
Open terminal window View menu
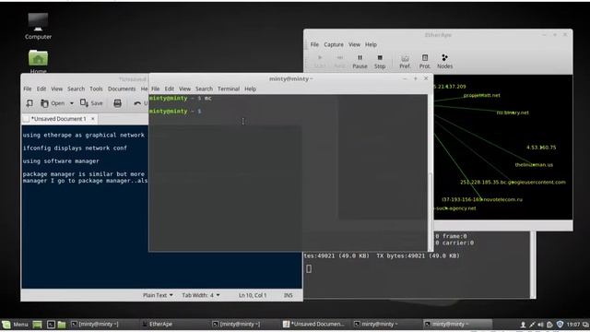coord(184,89)
